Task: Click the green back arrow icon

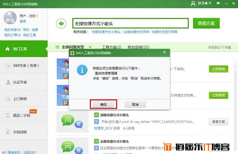Action: 61,23
